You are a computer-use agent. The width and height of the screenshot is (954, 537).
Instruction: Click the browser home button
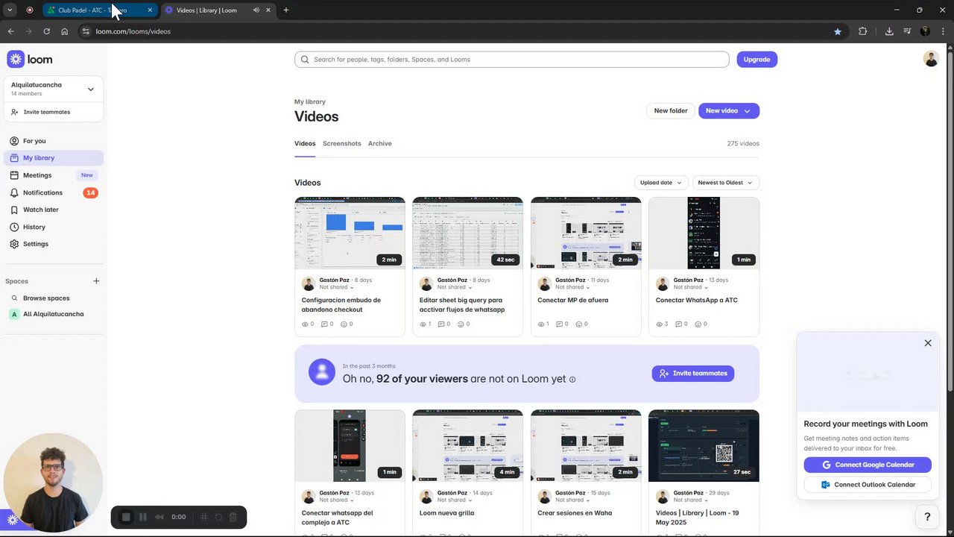pos(64,31)
